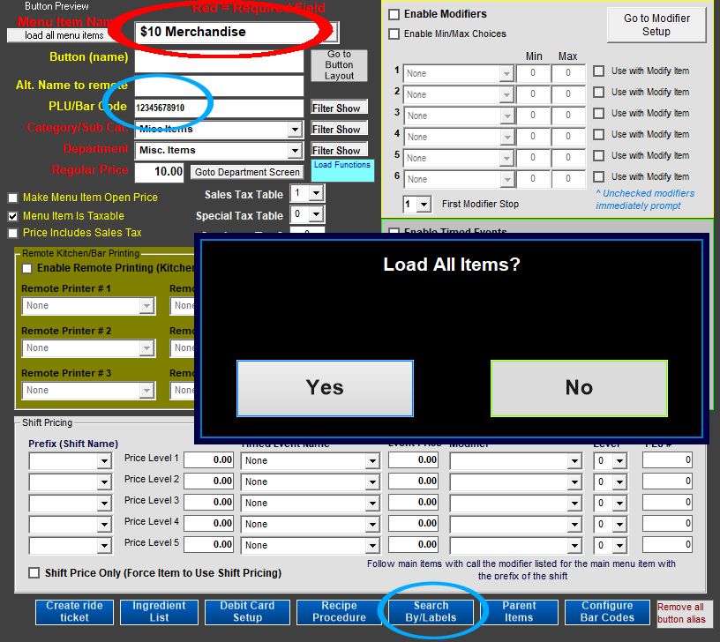Check the Enable Modifiers box
The width and height of the screenshot is (720, 642).
click(394, 15)
